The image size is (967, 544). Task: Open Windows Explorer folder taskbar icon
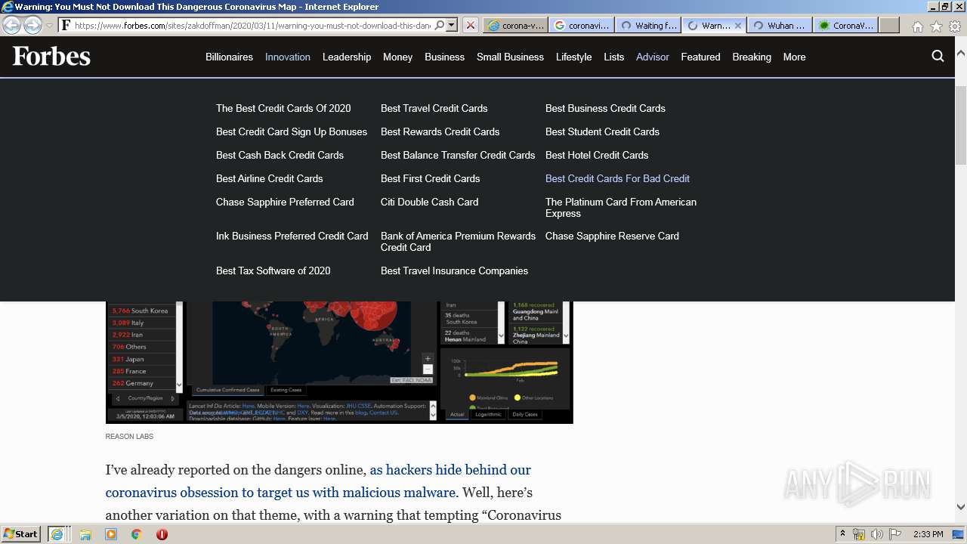pyautogui.click(x=85, y=534)
